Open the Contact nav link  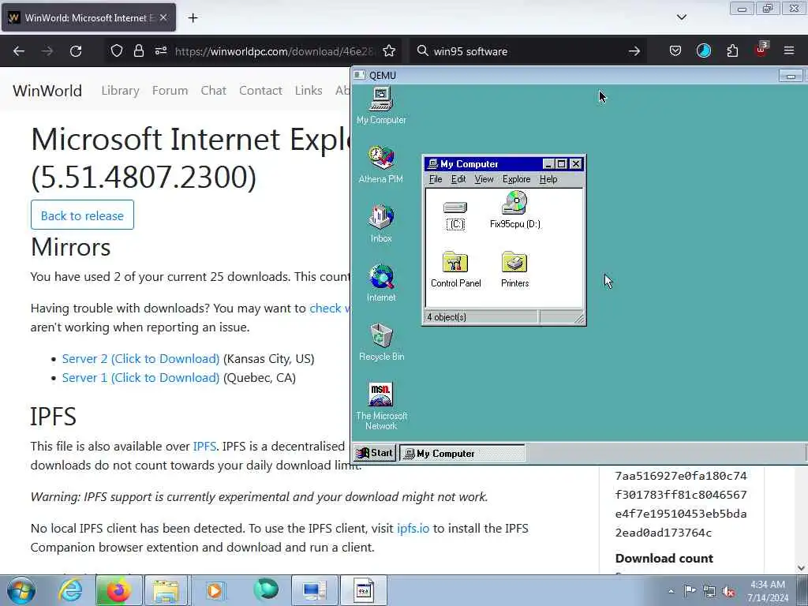260,91
